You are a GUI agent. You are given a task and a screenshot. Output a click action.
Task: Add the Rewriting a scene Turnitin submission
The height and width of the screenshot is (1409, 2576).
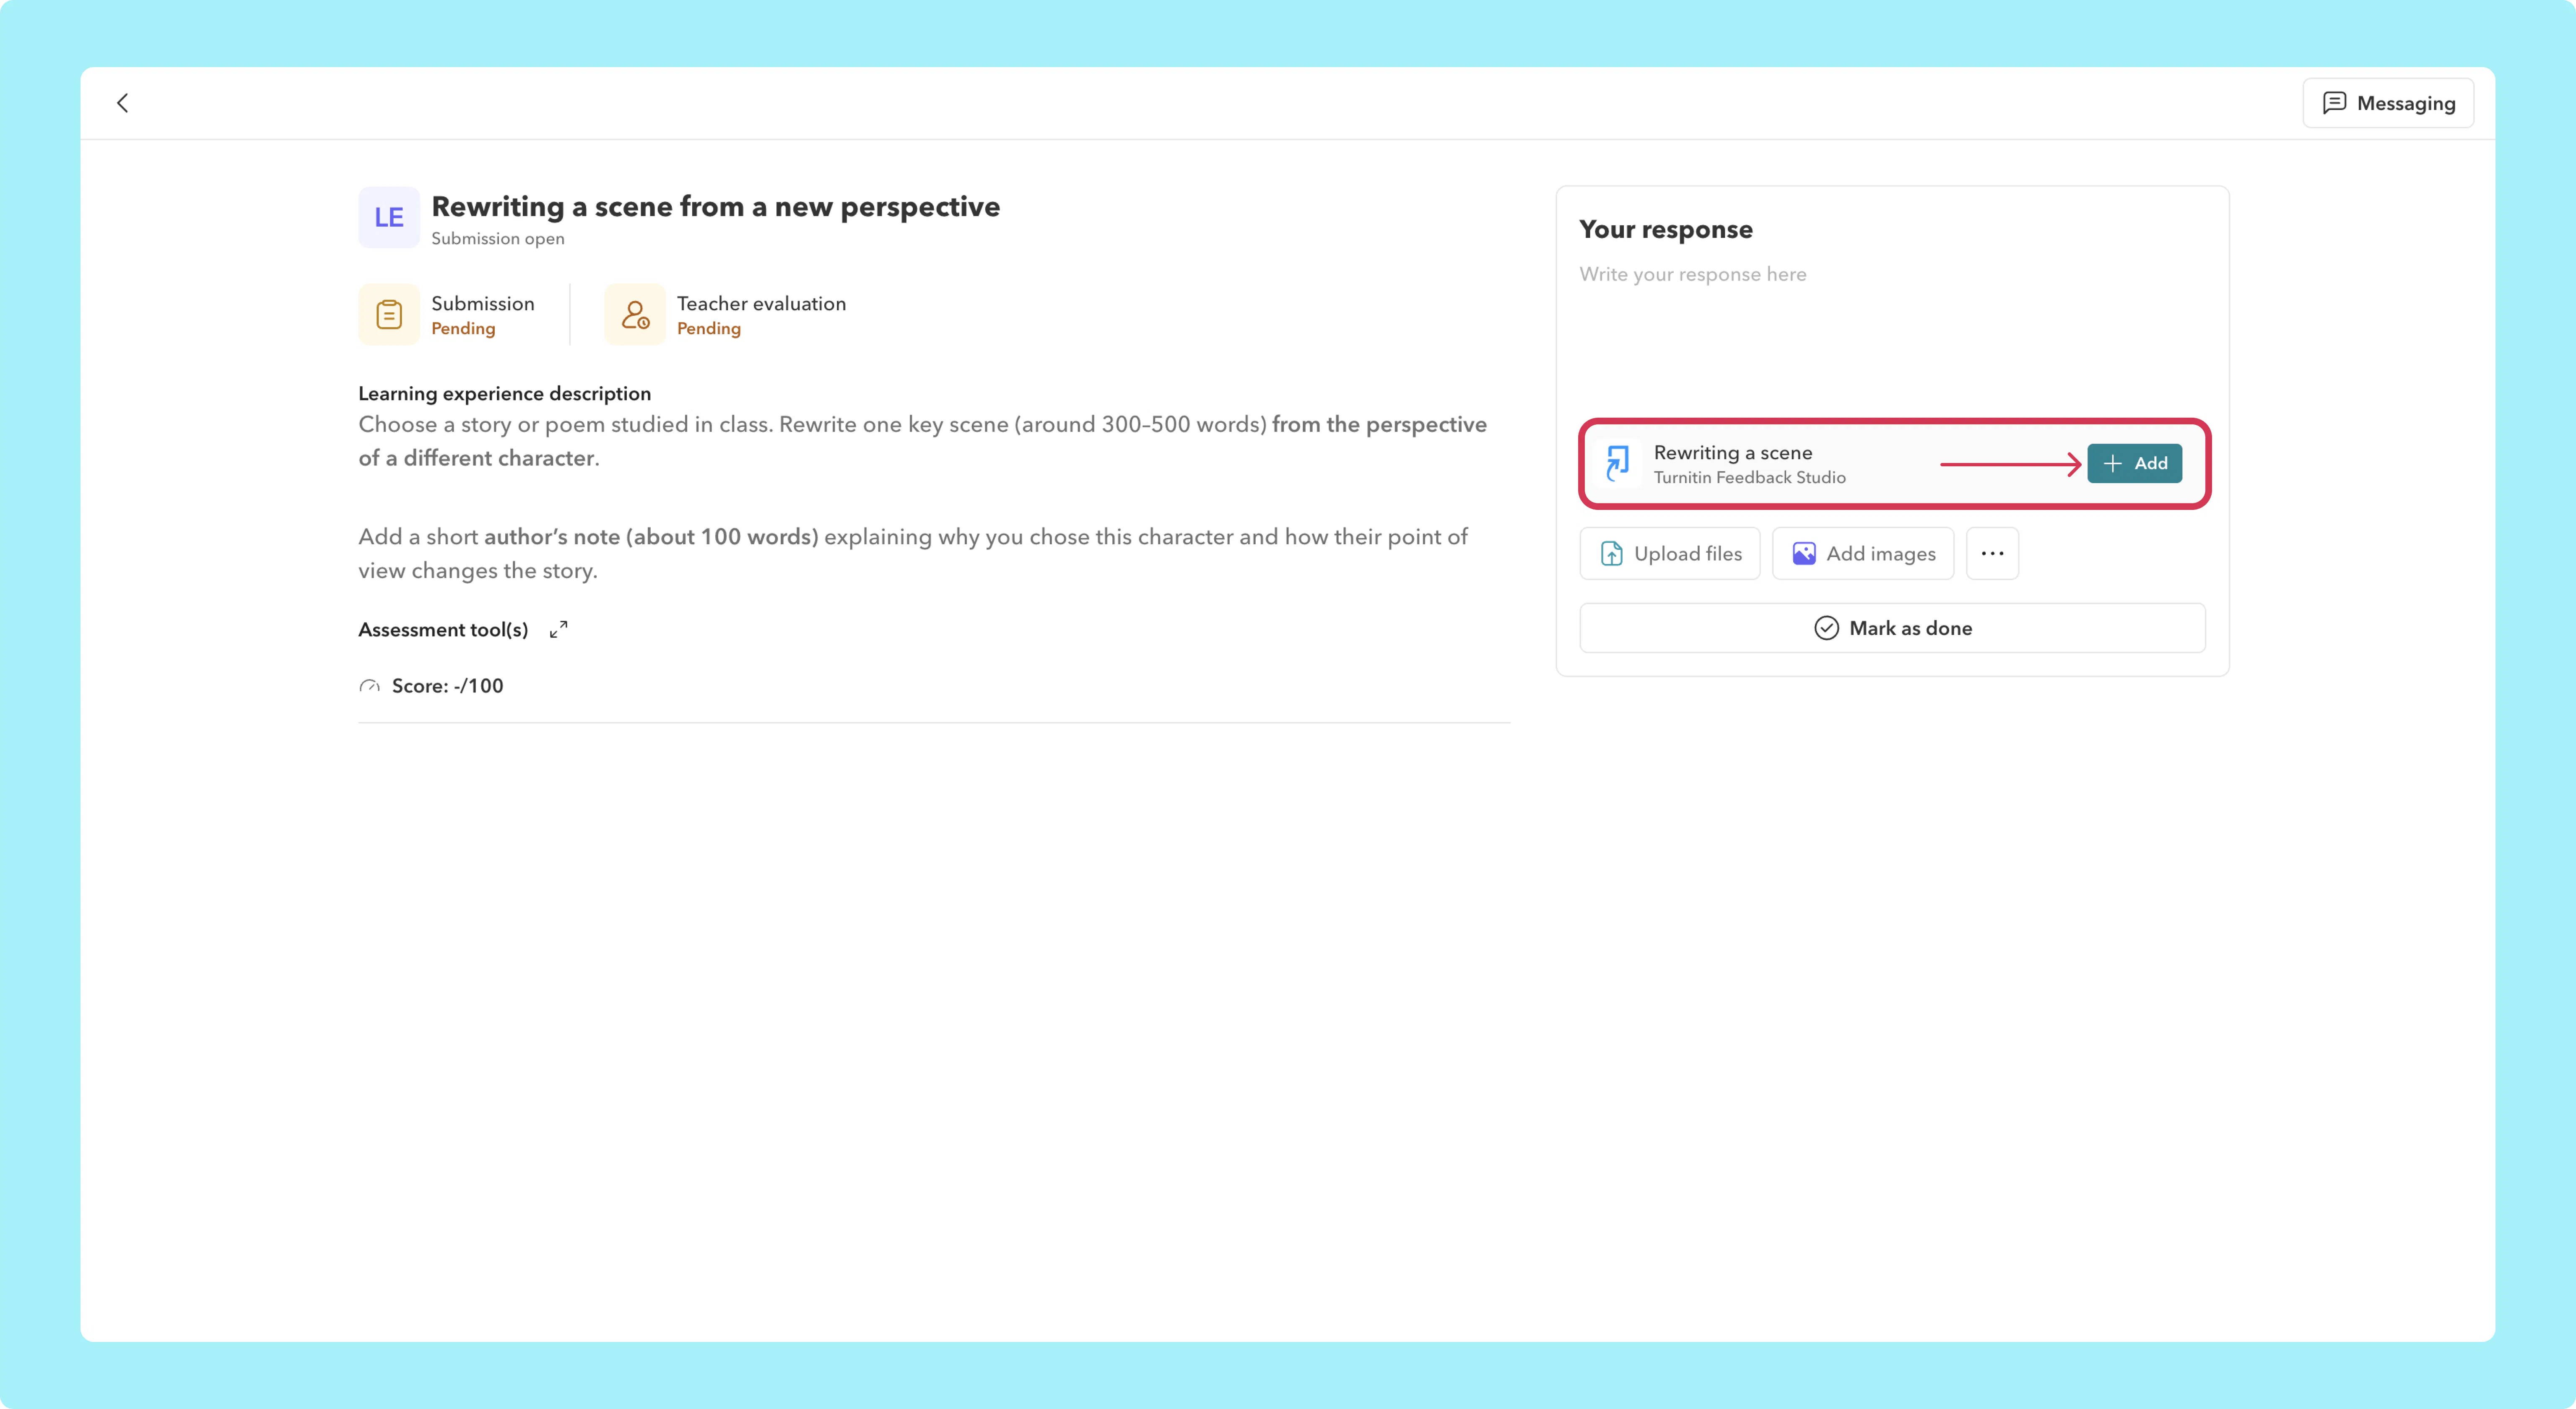tap(2134, 463)
